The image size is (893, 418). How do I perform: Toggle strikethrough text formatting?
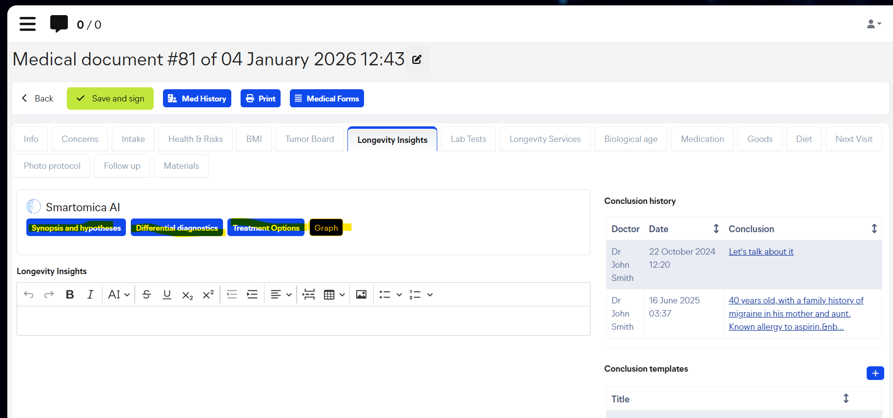tap(146, 295)
